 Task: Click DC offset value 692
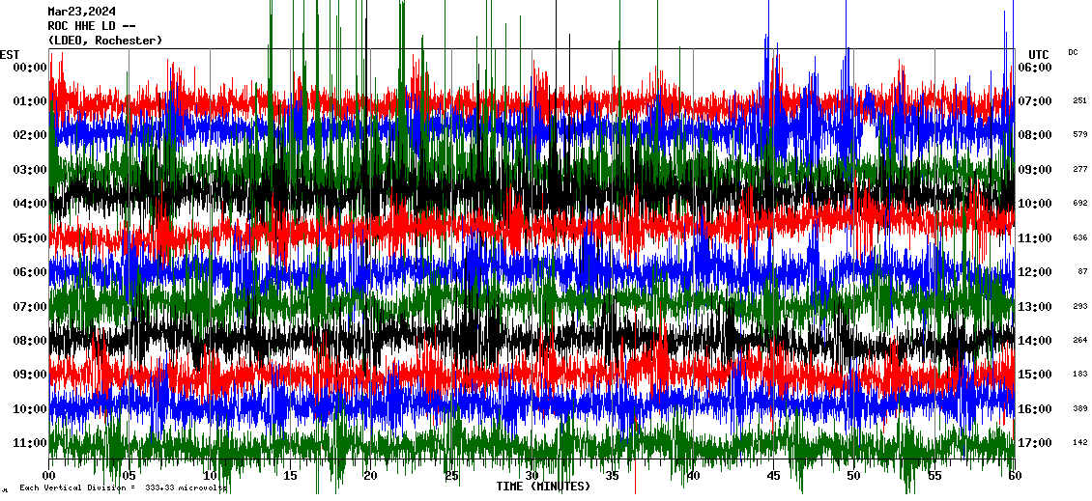(1079, 204)
